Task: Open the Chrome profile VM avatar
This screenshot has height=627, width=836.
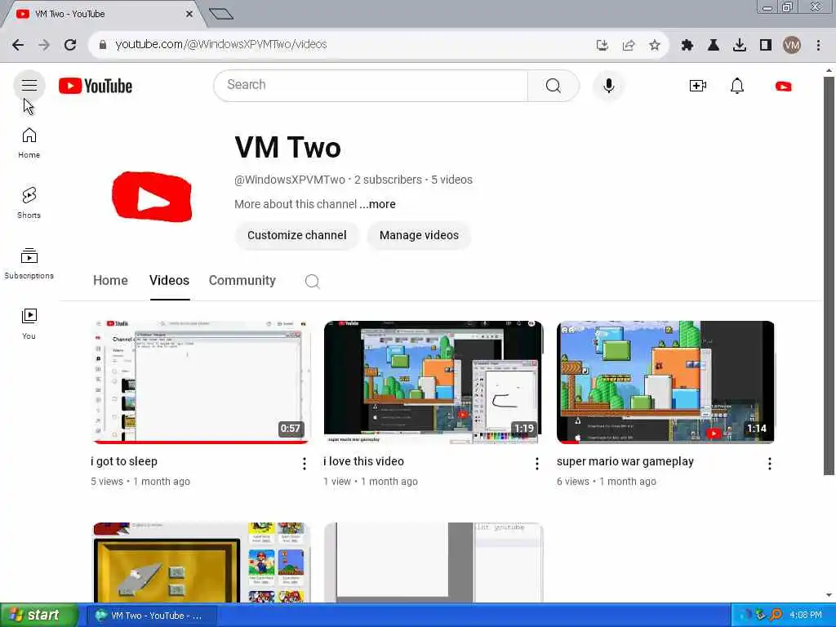Action: coord(792,46)
